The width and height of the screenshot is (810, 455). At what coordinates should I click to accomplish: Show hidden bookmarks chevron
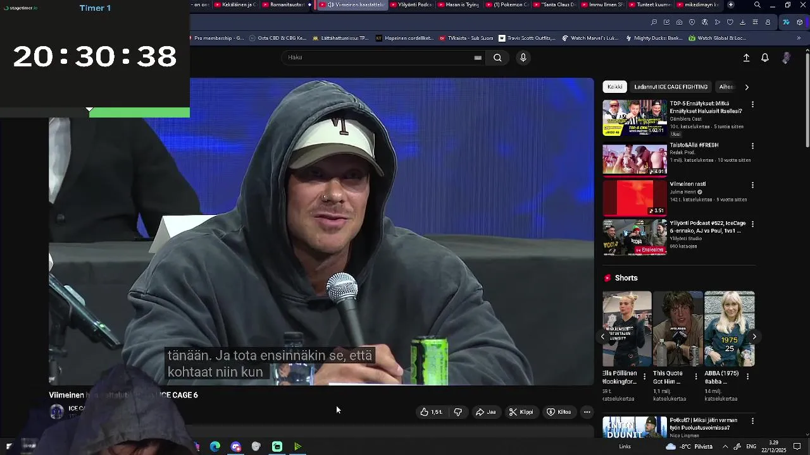[x=799, y=38]
